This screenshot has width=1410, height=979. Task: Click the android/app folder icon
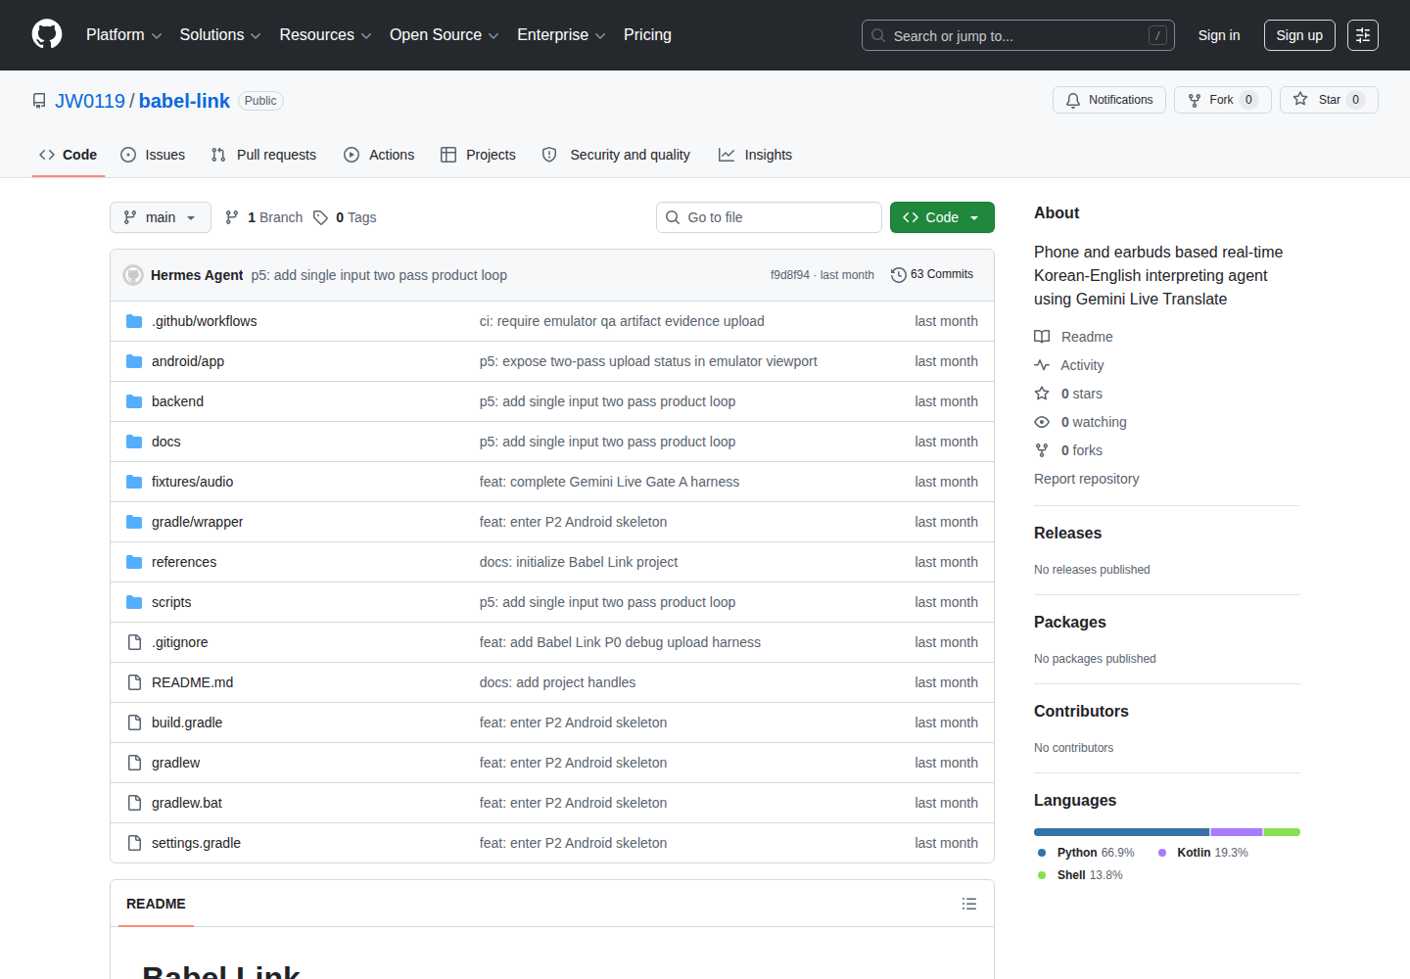(134, 361)
